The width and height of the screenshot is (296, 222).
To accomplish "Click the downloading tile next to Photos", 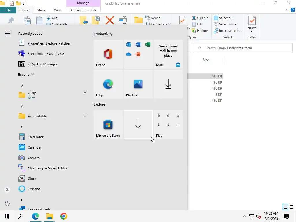I will point(168,84).
